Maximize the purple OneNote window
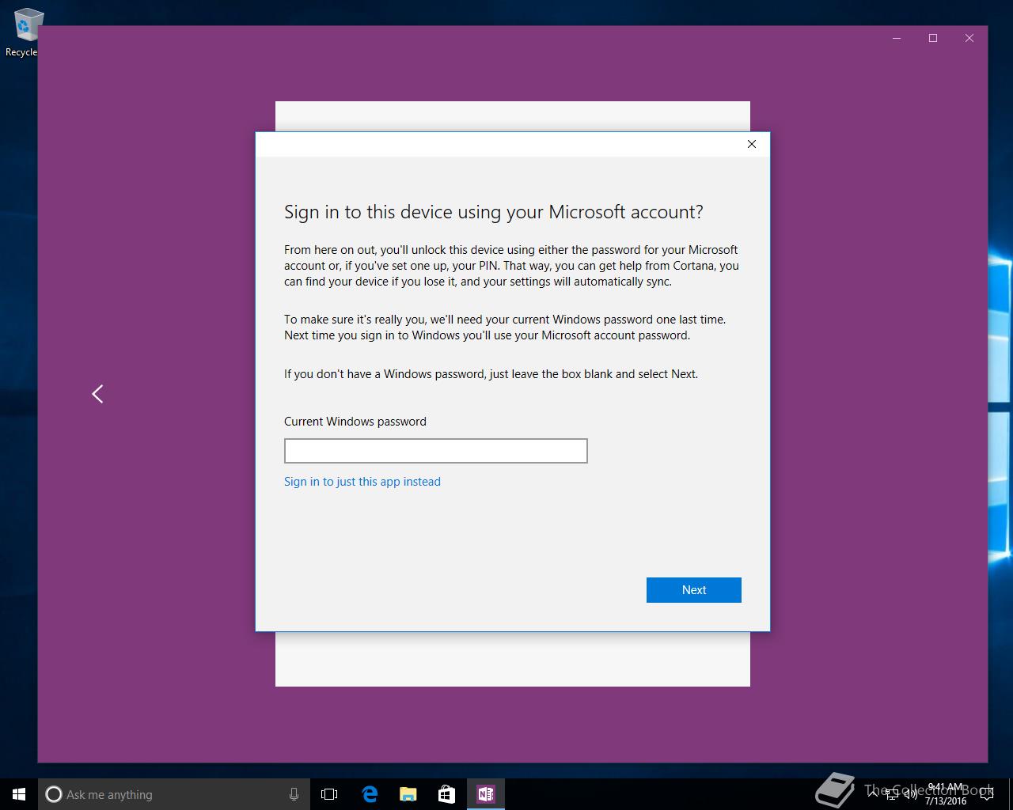 pyautogui.click(x=933, y=38)
